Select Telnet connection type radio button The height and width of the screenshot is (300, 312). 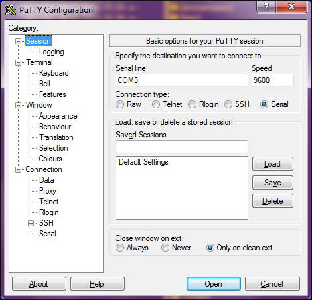156,104
